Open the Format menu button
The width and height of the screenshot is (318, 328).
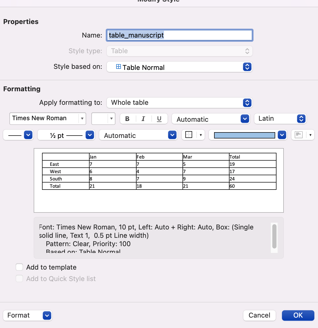pos(28,315)
